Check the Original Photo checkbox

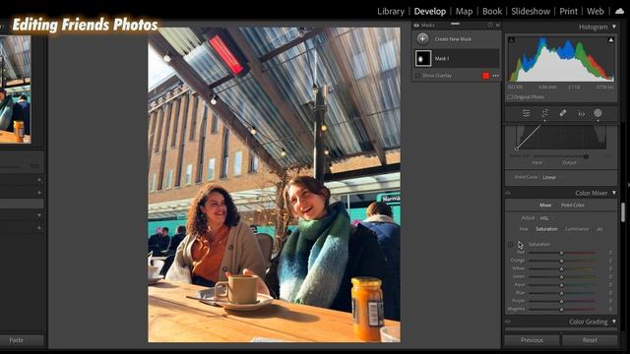[510, 97]
